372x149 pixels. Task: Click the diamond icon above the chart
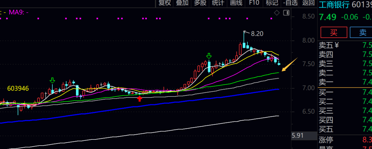point(277,13)
